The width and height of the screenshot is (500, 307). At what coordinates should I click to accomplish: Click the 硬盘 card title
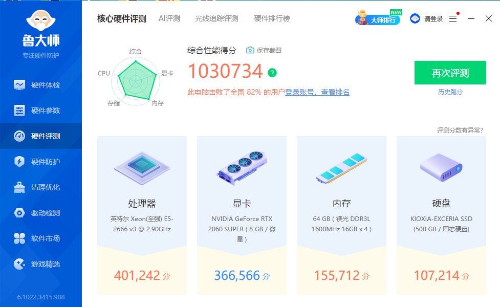441,204
